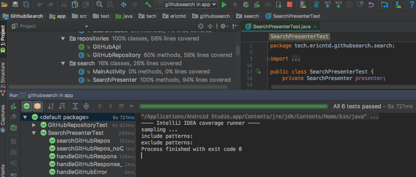This screenshot has height=177, width=416.
Task: Click the java breadcrumb folder
Action: [x=124, y=16]
